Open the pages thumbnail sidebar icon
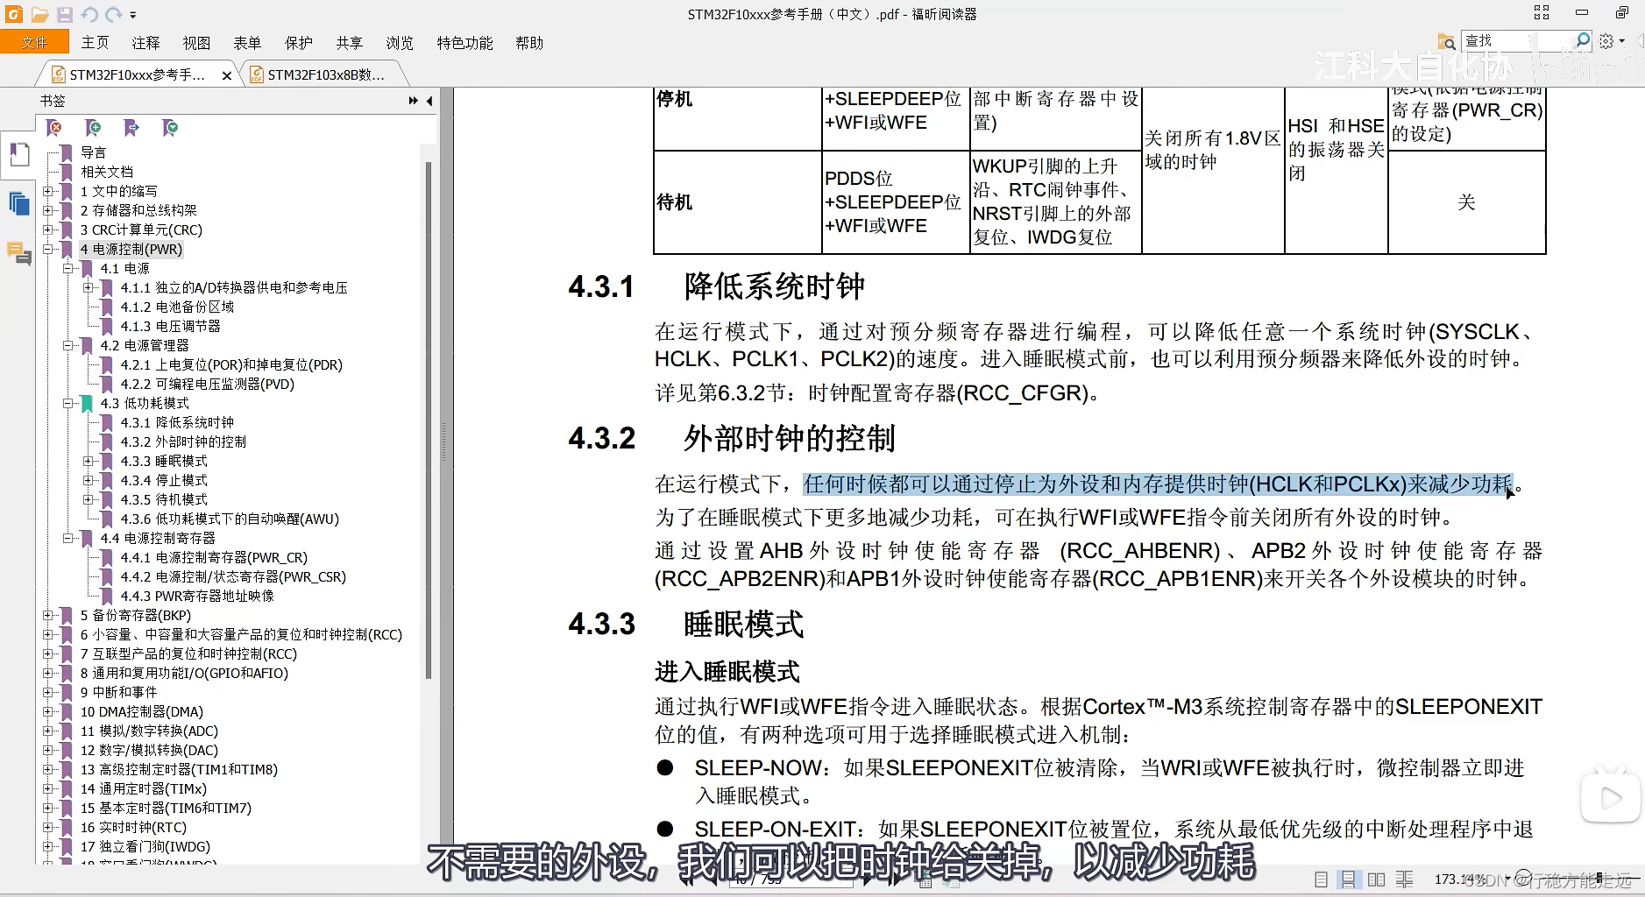Screen dimensions: 1645x897 (x=19, y=204)
